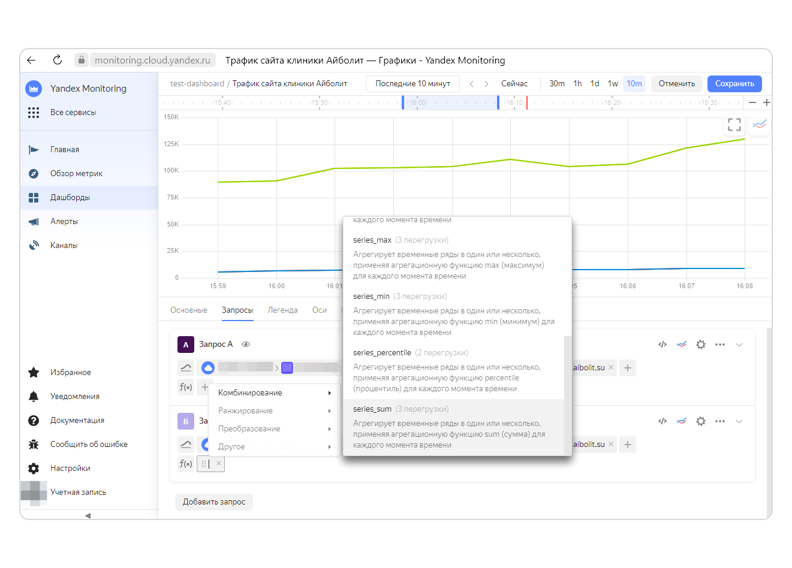Click the Yandex Monitoring logo icon
This screenshot has width=792, height=568.
pyautogui.click(x=34, y=89)
